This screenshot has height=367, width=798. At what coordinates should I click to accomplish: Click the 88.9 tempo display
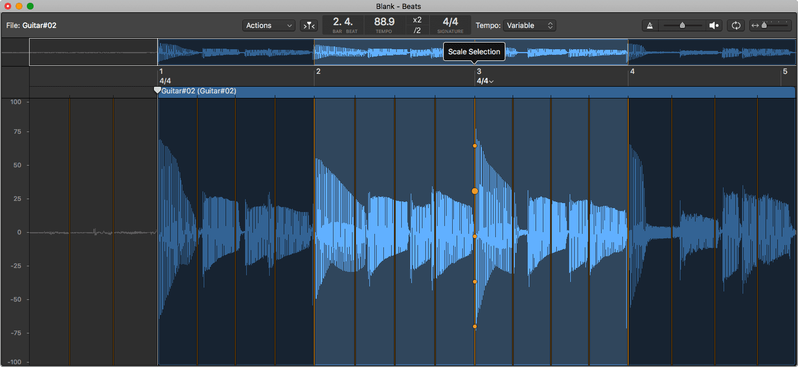click(384, 22)
